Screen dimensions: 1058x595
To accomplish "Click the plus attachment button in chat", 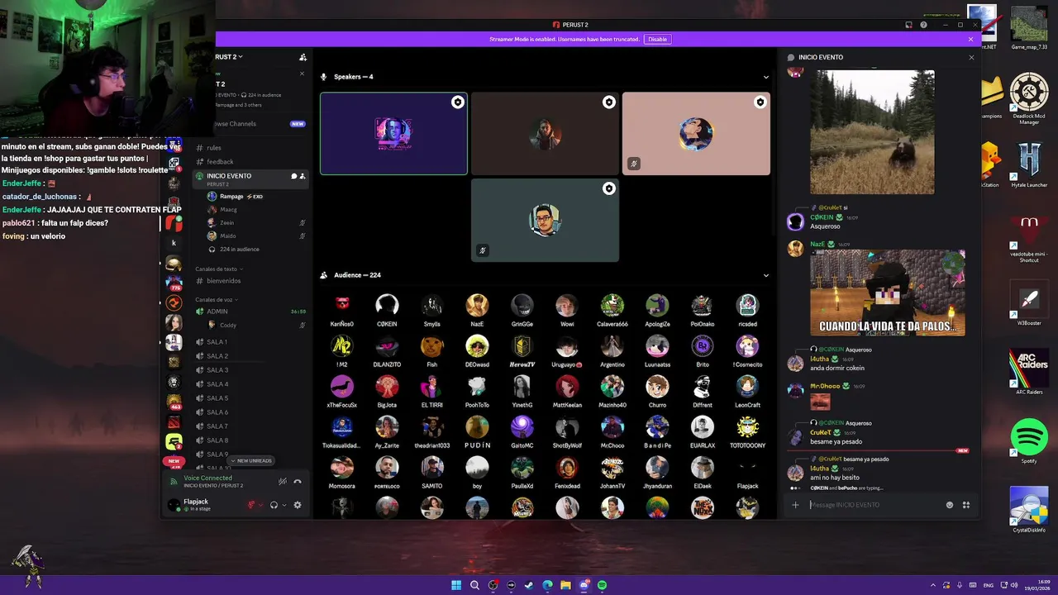I will (x=795, y=505).
